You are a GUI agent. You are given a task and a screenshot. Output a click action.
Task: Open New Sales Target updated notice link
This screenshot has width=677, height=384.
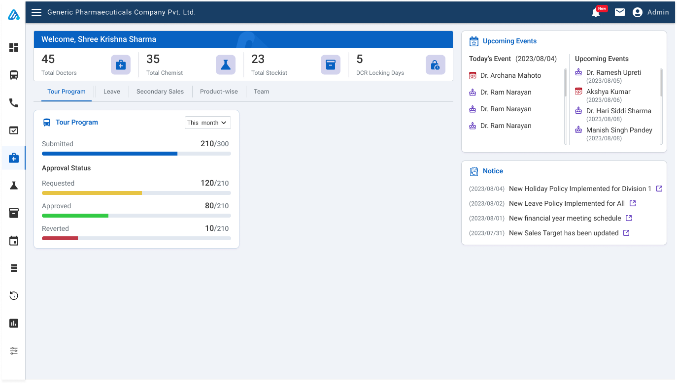click(626, 233)
